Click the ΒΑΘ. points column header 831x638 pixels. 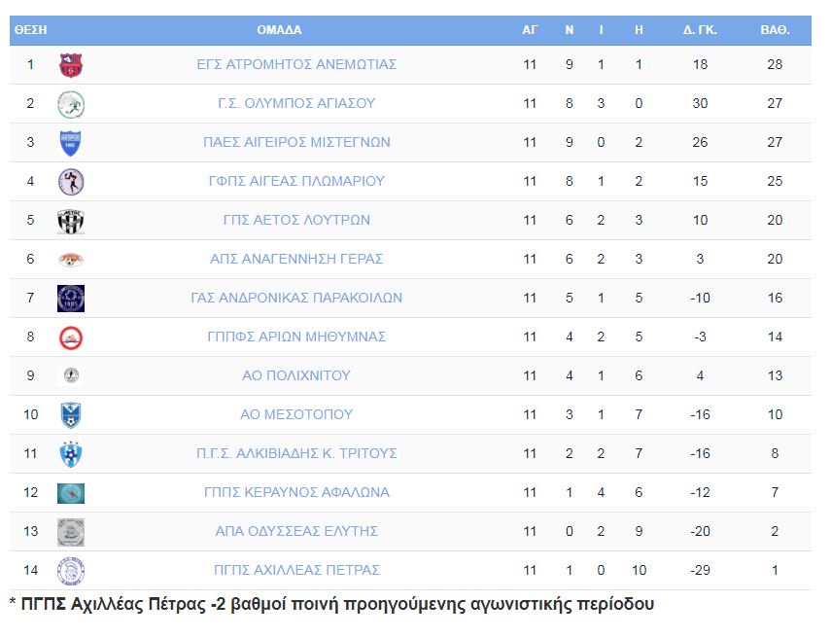(775, 30)
